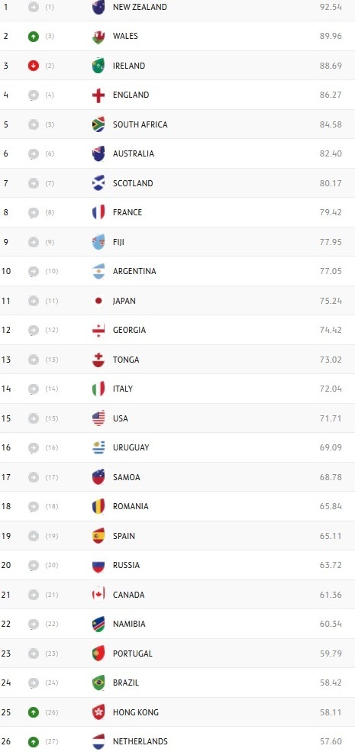Click the grey arrow next to Fiji
This screenshot has height=752, width=355.
tap(33, 242)
